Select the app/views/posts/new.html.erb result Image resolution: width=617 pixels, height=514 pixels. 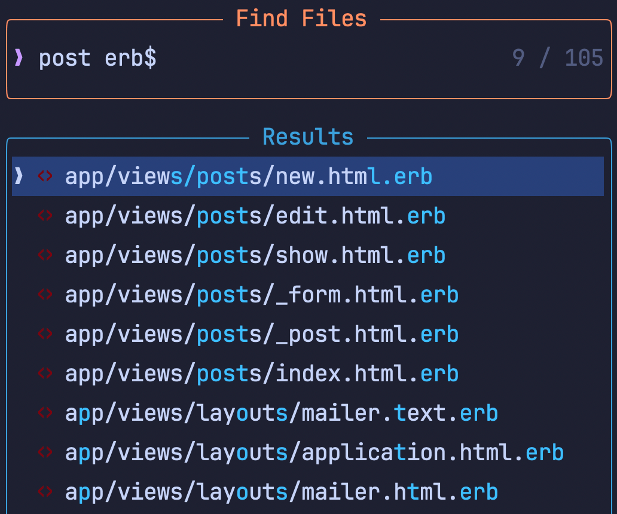point(248,177)
